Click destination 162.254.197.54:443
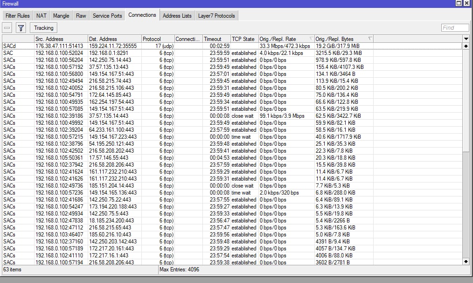Viewport: 473px width, 283px height. click(x=111, y=102)
